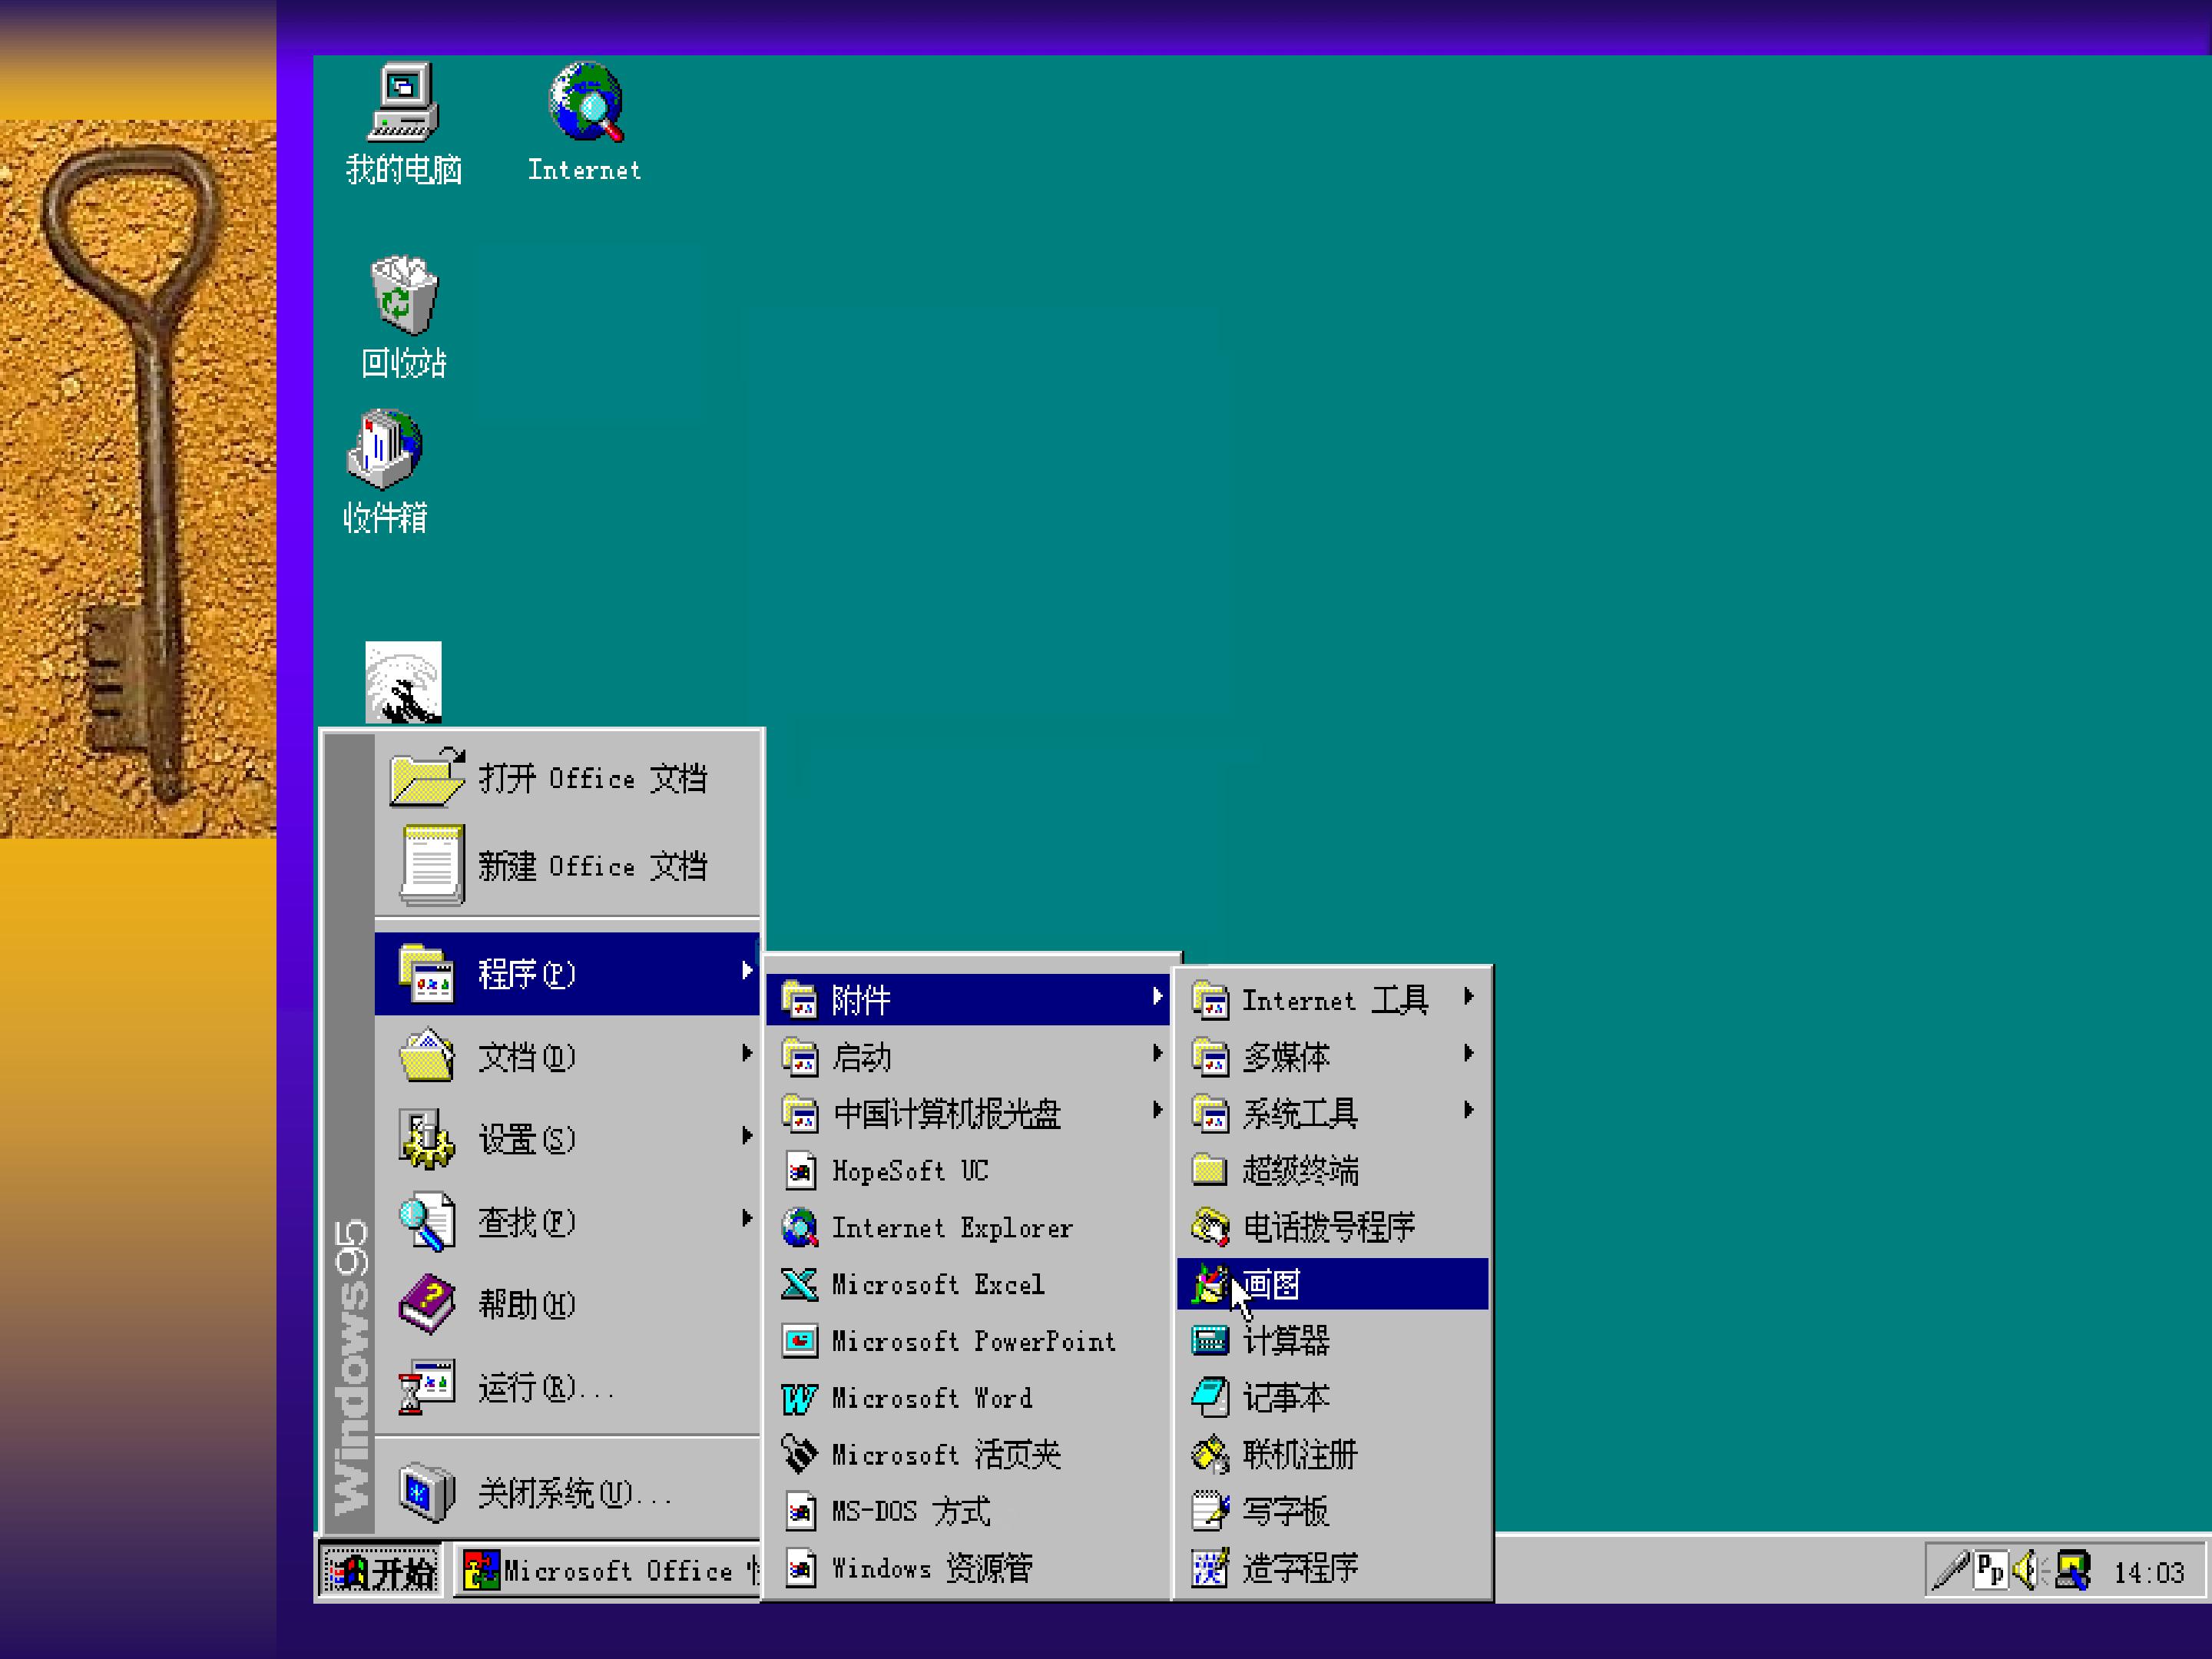Expand the 系统工具 submenu arrow
This screenshot has width=2212, height=1659.
1468,1110
